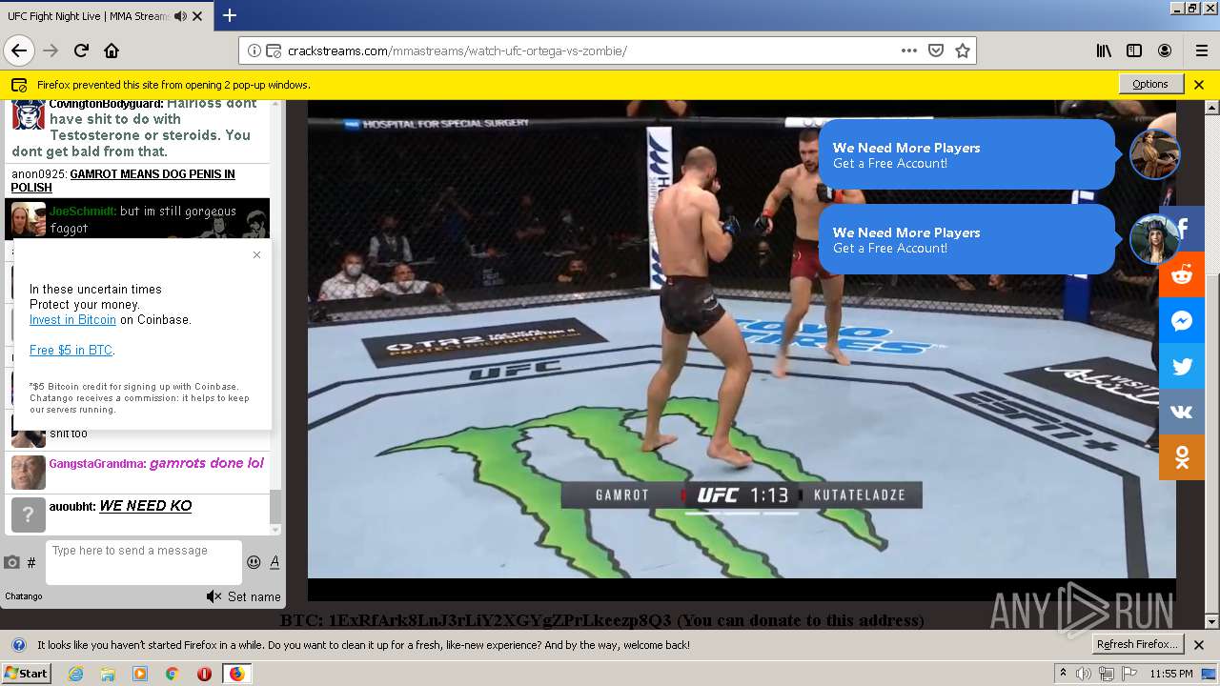The height and width of the screenshot is (686, 1220).
Task: Click the CovingtonBodyguard avatar
Action: pos(29,115)
